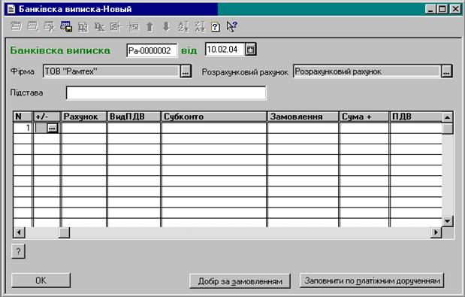Open firm selection for ТОВ "Рамтех"
465x297 pixels.
click(x=186, y=71)
